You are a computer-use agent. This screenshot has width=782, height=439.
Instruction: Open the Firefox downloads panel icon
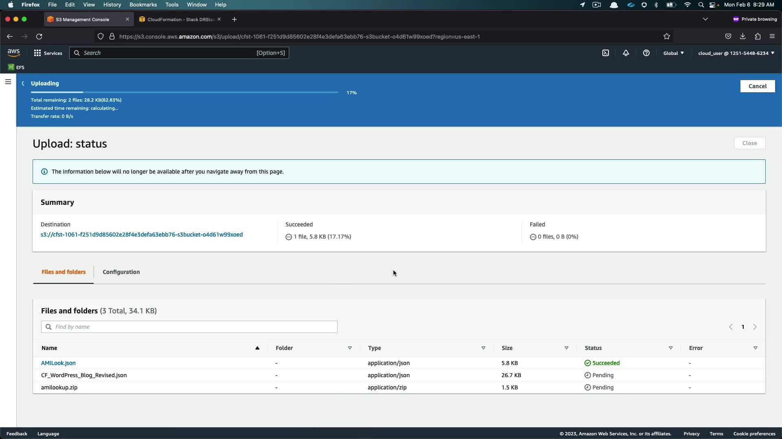pyautogui.click(x=743, y=37)
